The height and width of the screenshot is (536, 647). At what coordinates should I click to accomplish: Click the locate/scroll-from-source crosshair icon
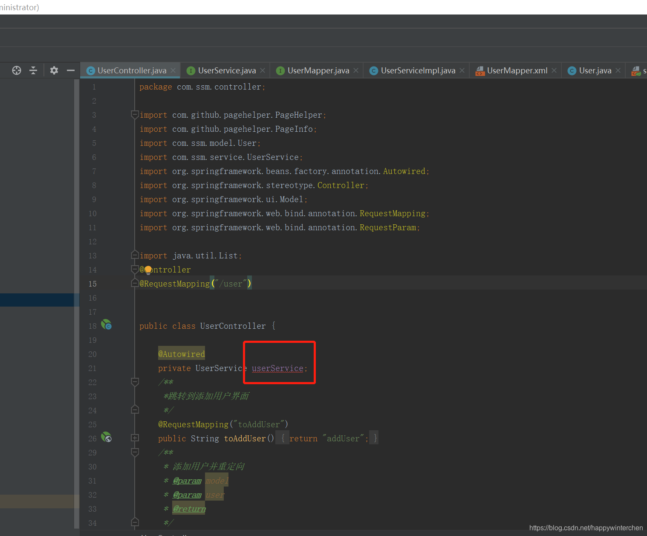point(17,70)
